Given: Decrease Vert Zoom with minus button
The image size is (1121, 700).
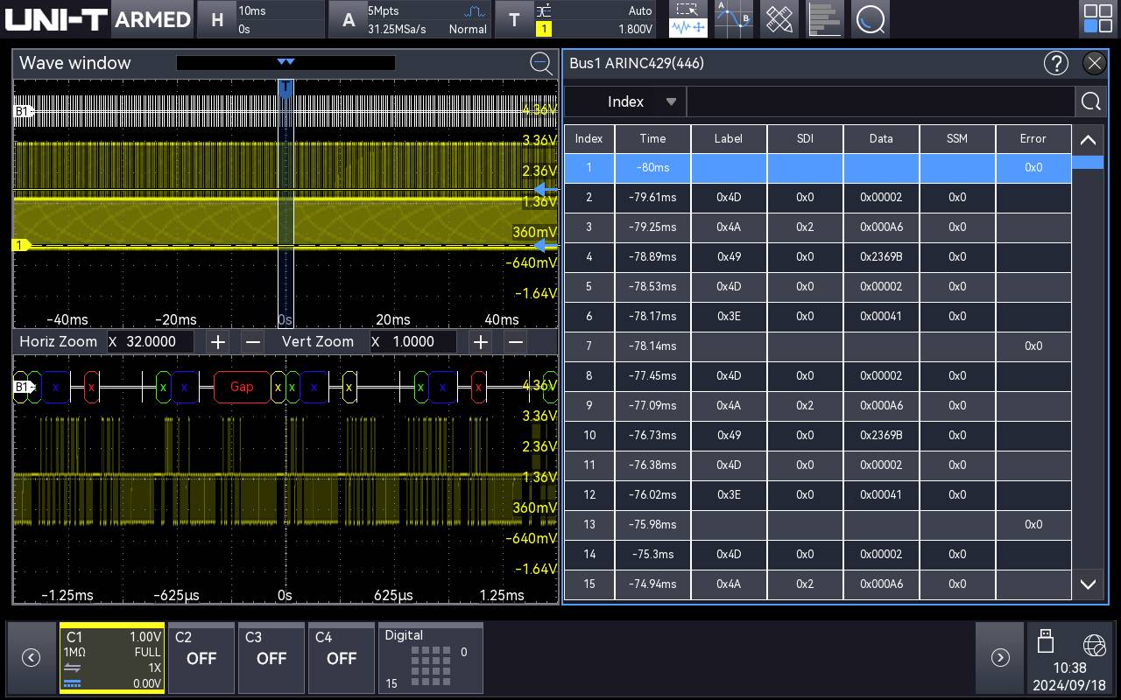Looking at the screenshot, I should click(515, 342).
